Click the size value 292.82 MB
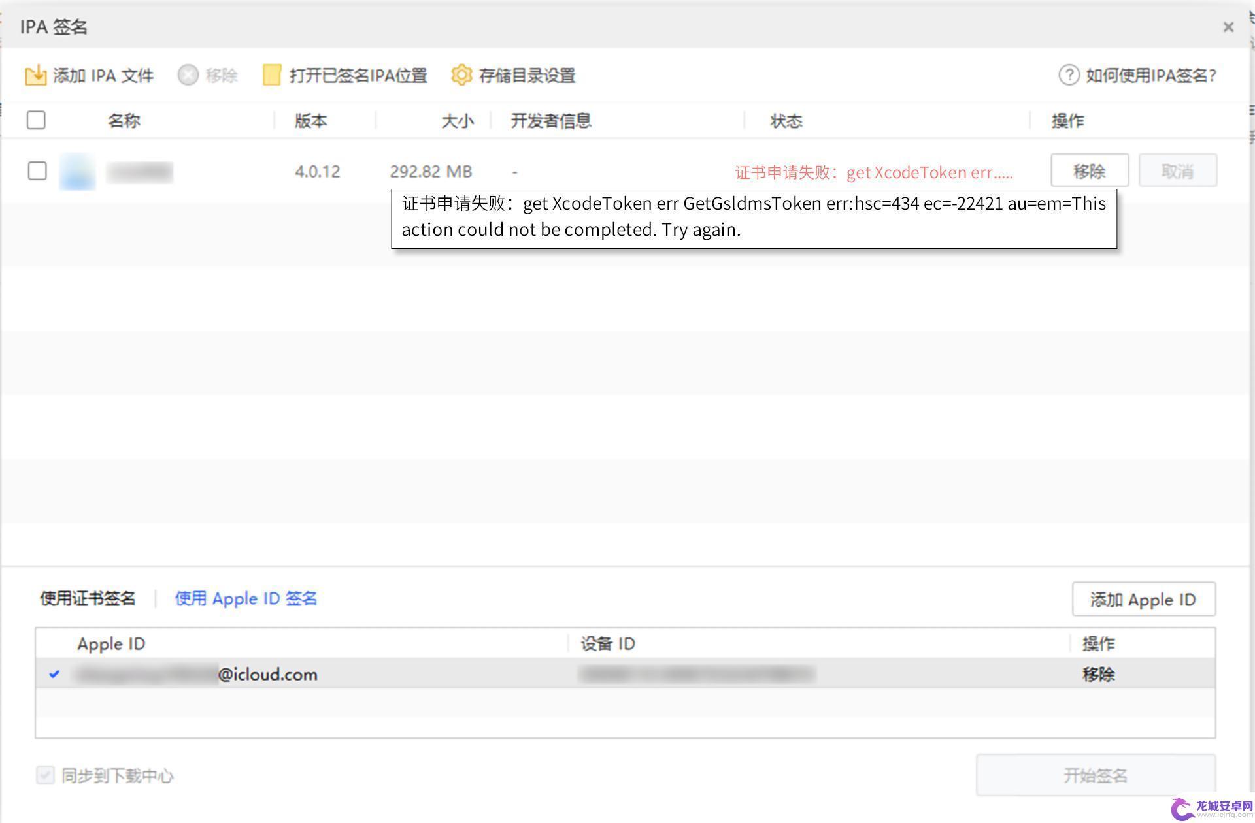The image size is (1255, 823). click(431, 172)
